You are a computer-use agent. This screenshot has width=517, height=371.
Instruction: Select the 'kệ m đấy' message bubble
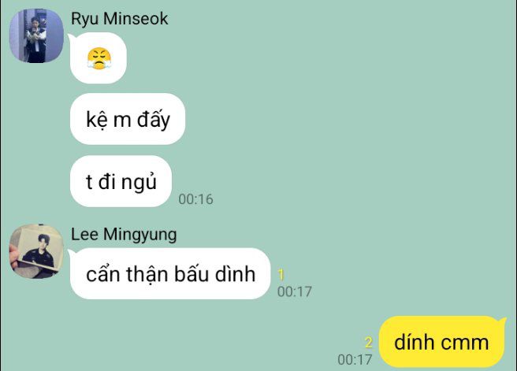click(x=128, y=119)
